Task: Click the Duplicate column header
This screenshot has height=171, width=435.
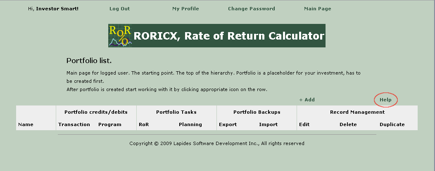Action: (392, 124)
